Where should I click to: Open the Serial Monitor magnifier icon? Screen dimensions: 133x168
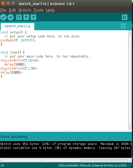point(124,17)
